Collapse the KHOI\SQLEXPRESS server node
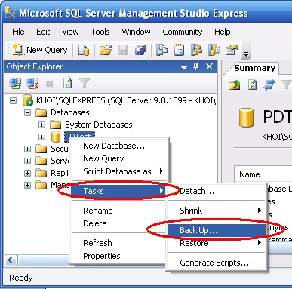 point(13,101)
